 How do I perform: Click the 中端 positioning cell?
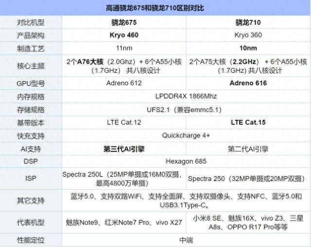[x=186, y=240]
